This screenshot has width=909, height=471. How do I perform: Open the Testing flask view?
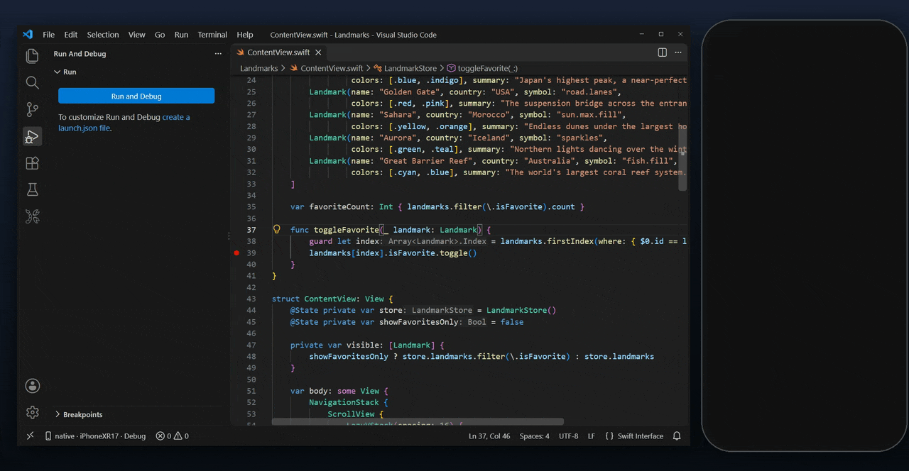point(32,189)
